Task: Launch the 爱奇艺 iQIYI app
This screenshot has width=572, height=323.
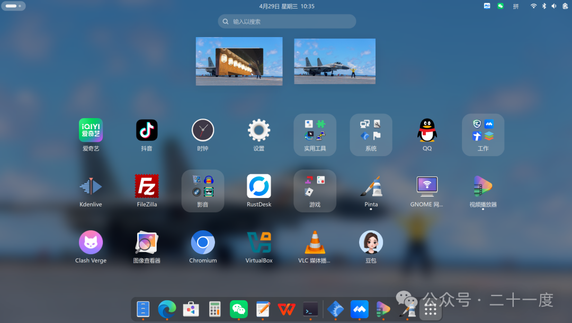Action: [x=91, y=130]
